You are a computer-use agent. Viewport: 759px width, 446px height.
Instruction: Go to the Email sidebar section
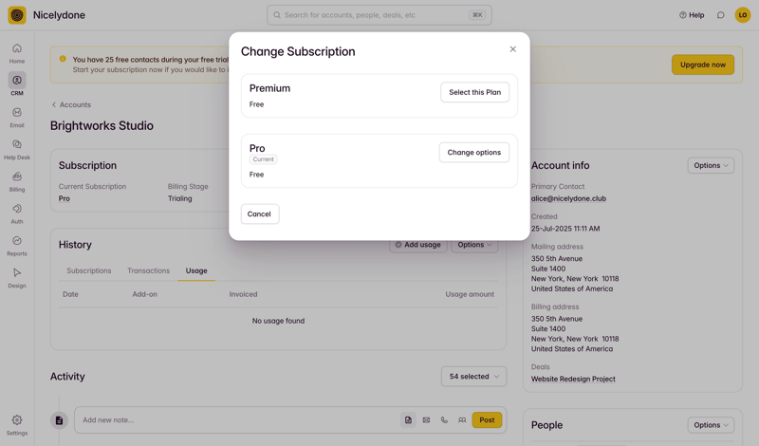click(17, 117)
